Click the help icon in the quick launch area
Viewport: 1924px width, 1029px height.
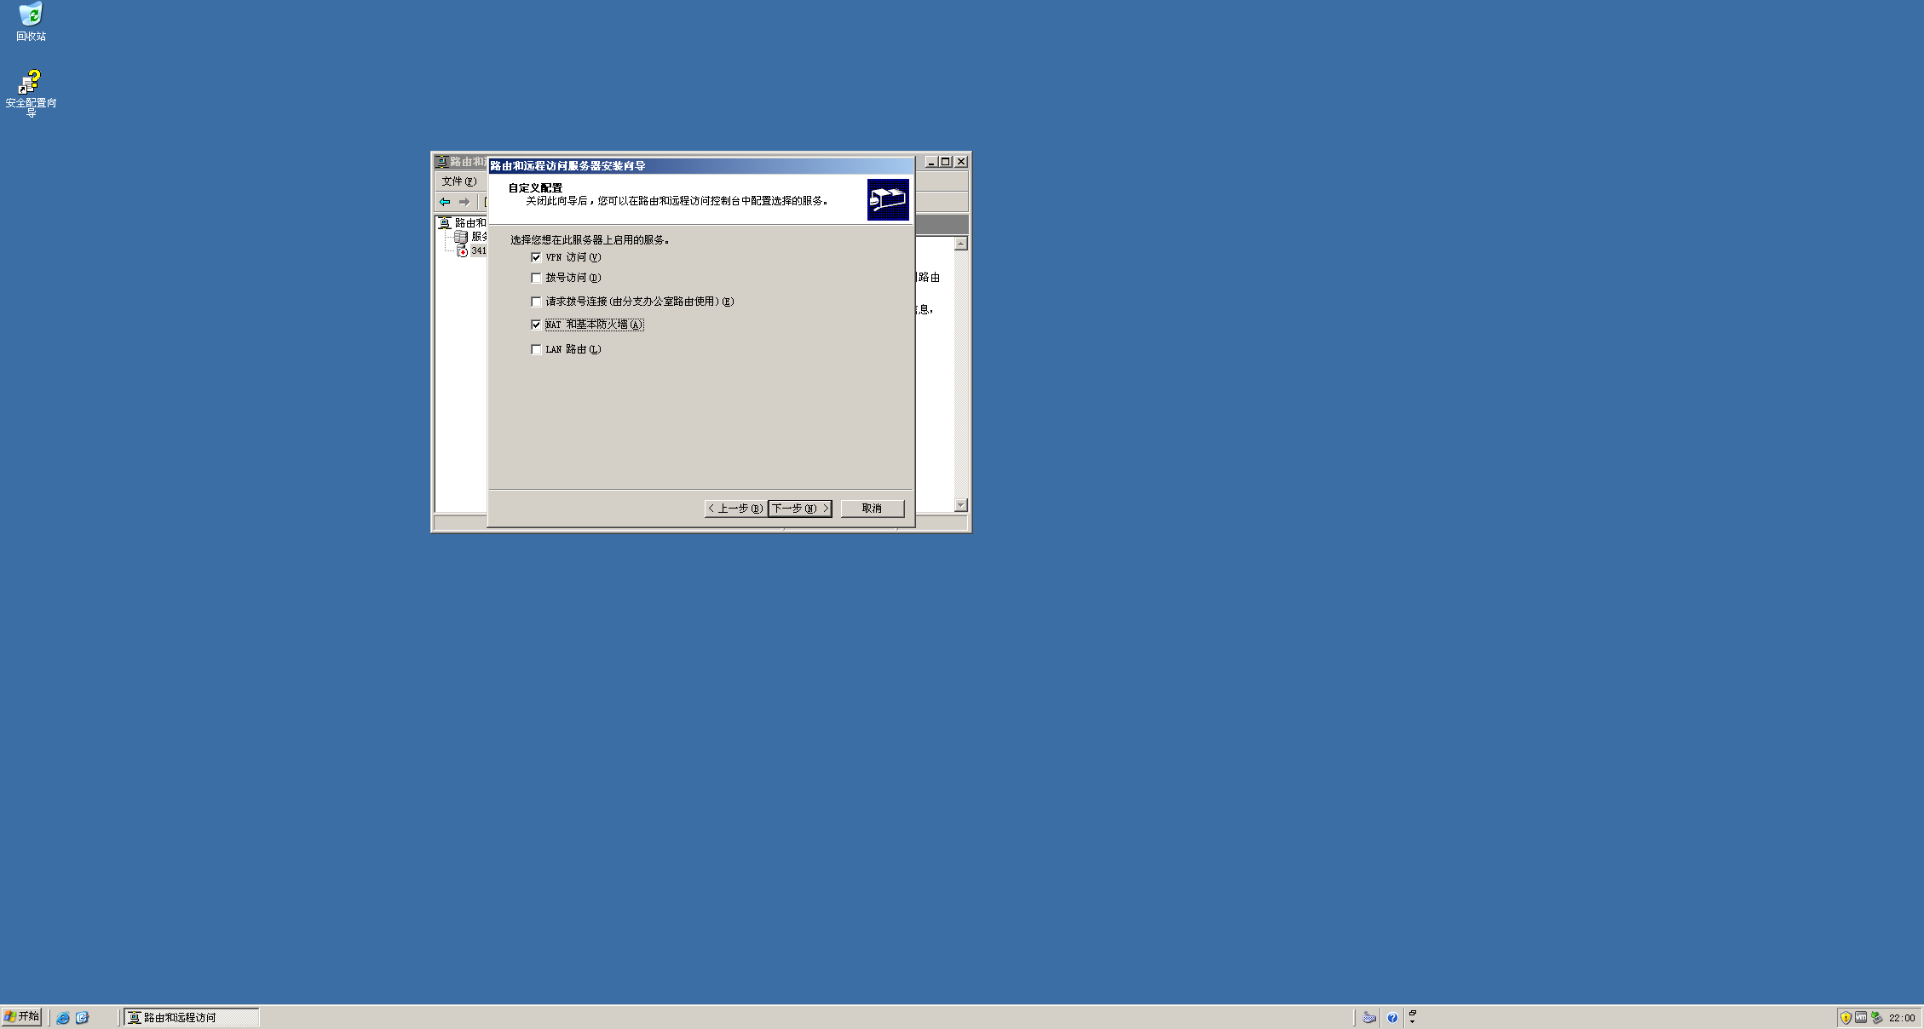1392,1017
